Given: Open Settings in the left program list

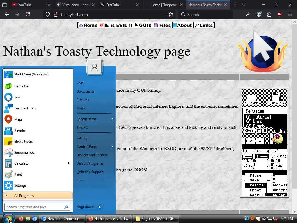Looking at the screenshot, I should 38,186.
